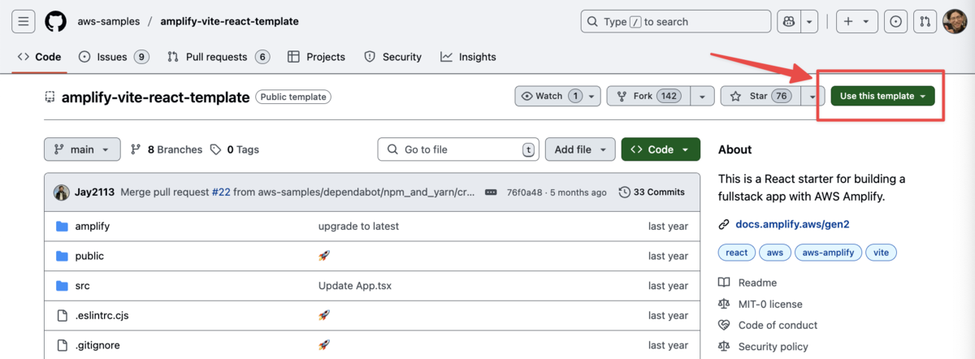Screen dimensions: 975x359
Task: Click the repository template icon beside title
Action: pos(50,97)
